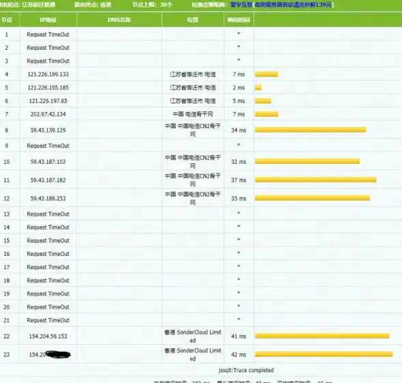This screenshot has height=383, width=402.
Task: Click the partially redacted IP in row 23
Action: 49,354
